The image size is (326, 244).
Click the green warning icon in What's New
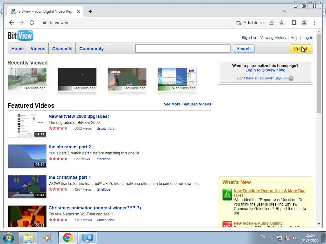pos(227,195)
